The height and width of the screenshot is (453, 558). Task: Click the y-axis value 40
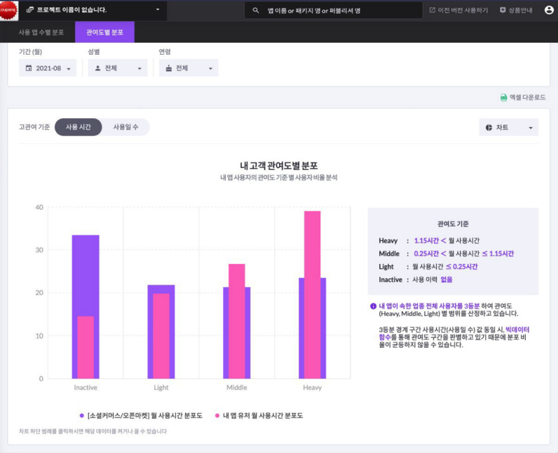[39, 207]
